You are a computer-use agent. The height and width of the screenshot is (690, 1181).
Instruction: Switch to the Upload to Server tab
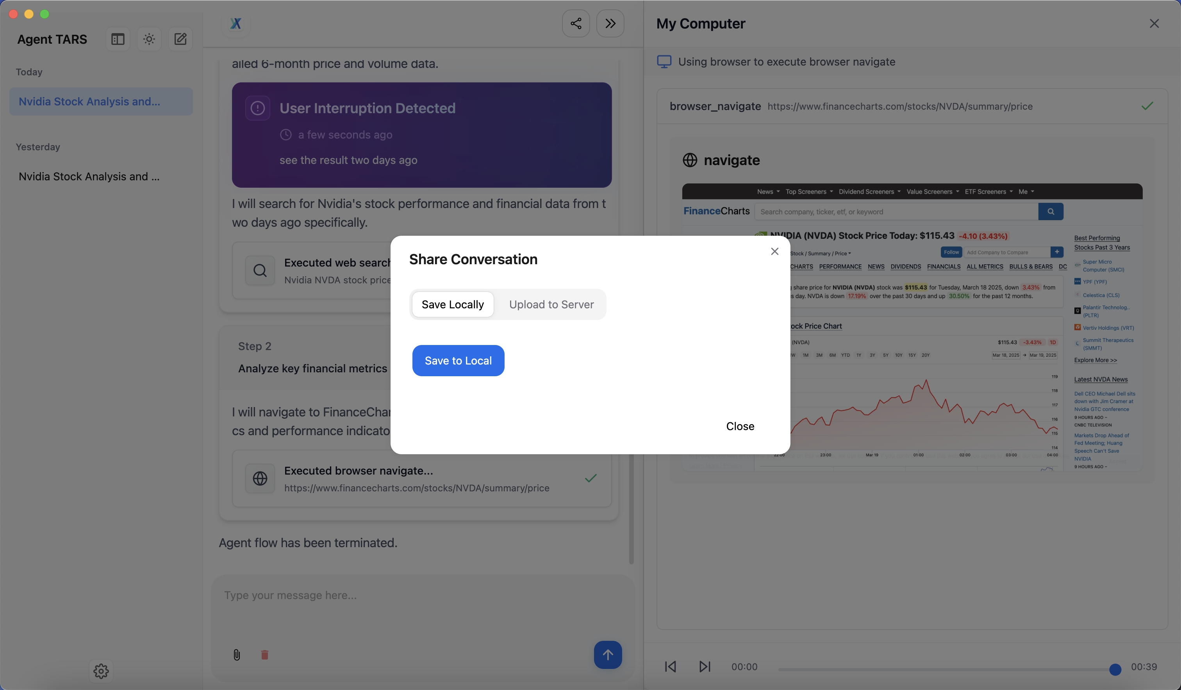click(551, 304)
